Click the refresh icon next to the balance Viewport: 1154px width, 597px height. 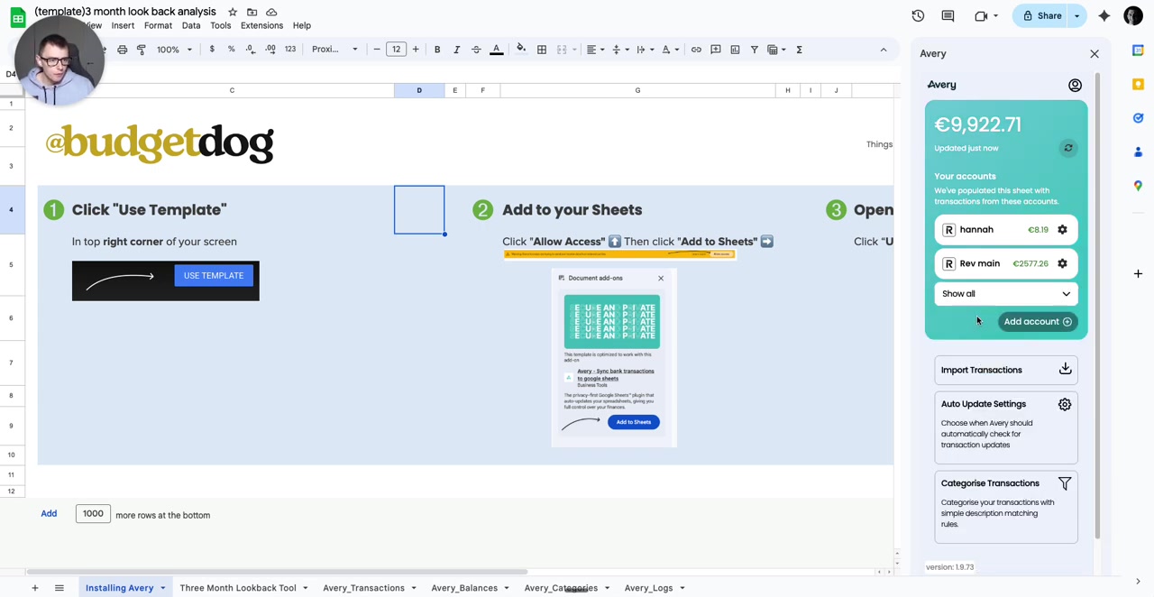pyautogui.click(x=1068, y=147)
